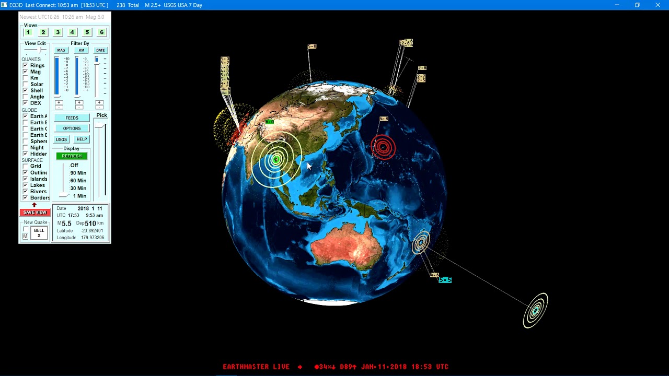Click the small M button under New Quake
The height and width of the screenshot is (376, 669).
click(x=25, y=237)
